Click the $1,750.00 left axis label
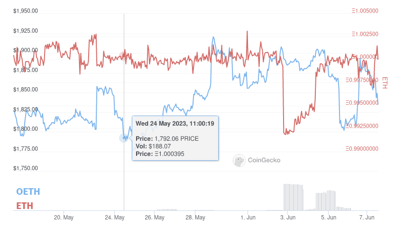The image size is (395, 227). coord(26,168)
